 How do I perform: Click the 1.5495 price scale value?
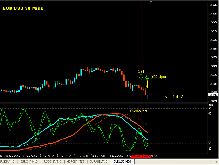click(213, 84)
